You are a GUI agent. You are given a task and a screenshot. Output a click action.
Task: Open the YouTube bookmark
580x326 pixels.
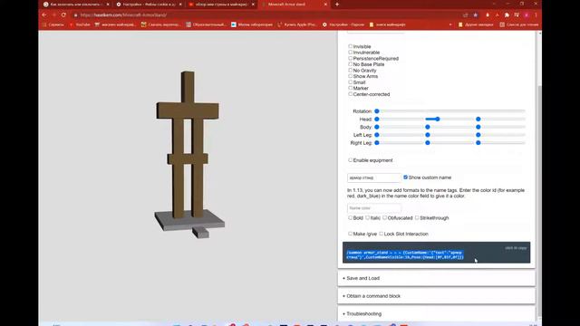80,24
